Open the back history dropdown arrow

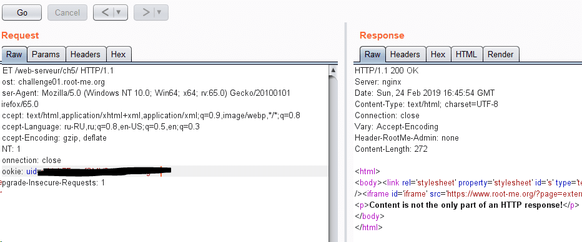point(119,12)
